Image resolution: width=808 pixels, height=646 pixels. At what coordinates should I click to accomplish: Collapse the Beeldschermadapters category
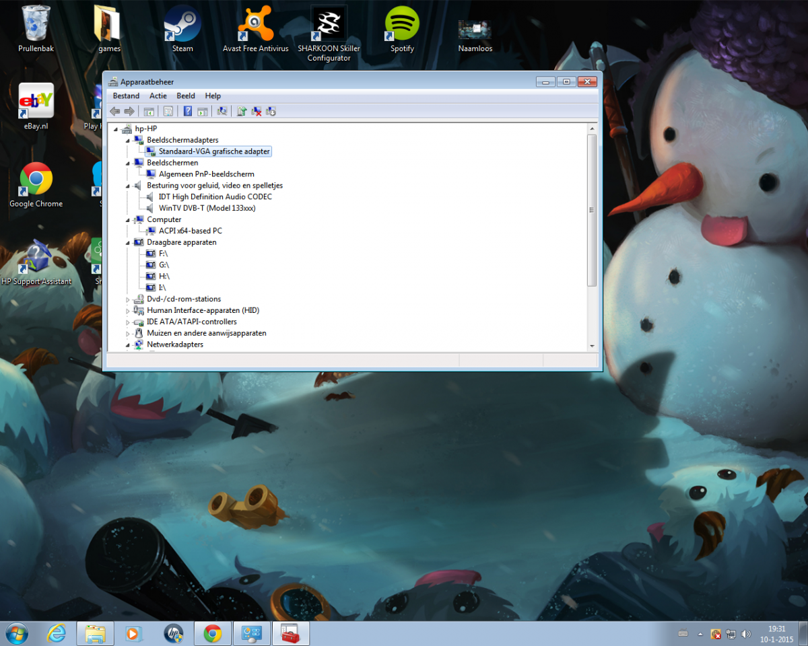128,140
